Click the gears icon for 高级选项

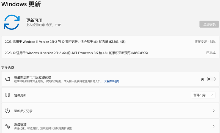point(7,126)
